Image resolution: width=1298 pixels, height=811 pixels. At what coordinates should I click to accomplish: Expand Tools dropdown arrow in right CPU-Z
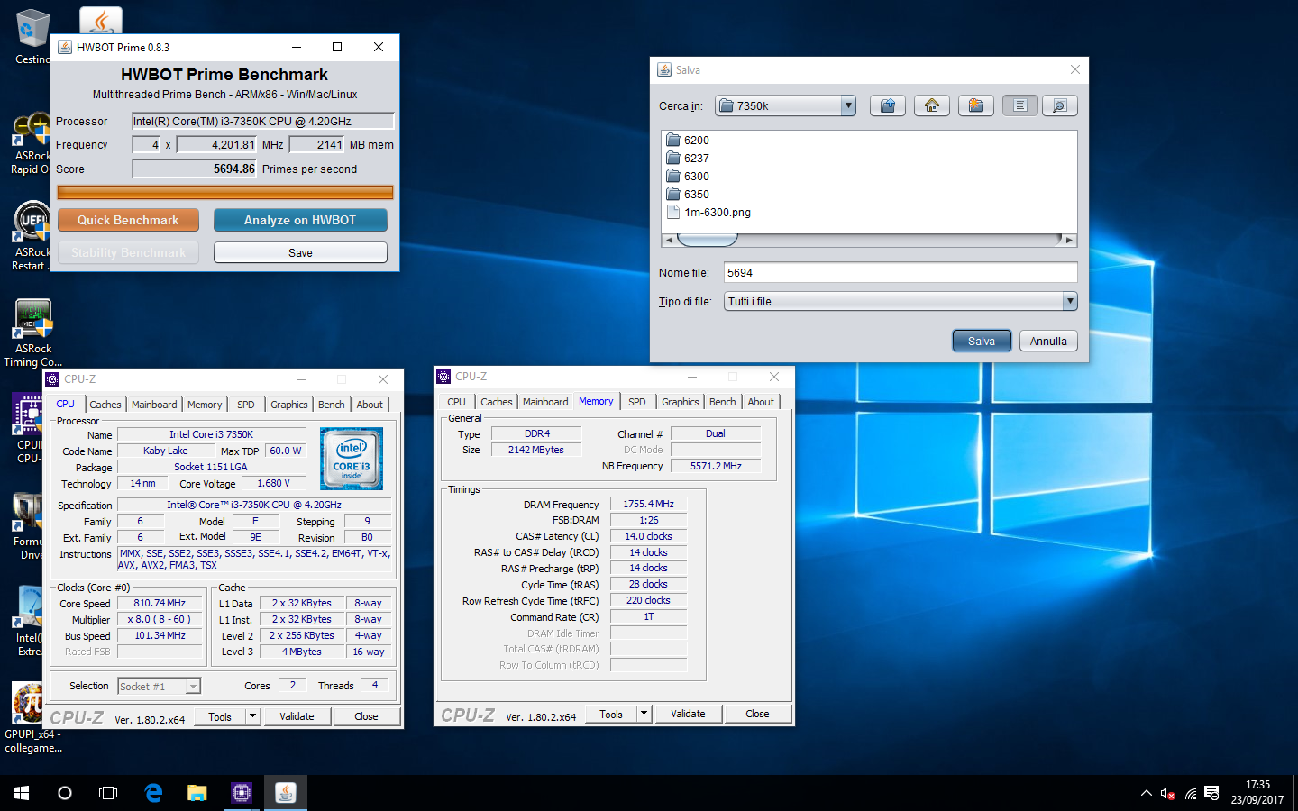644,715
